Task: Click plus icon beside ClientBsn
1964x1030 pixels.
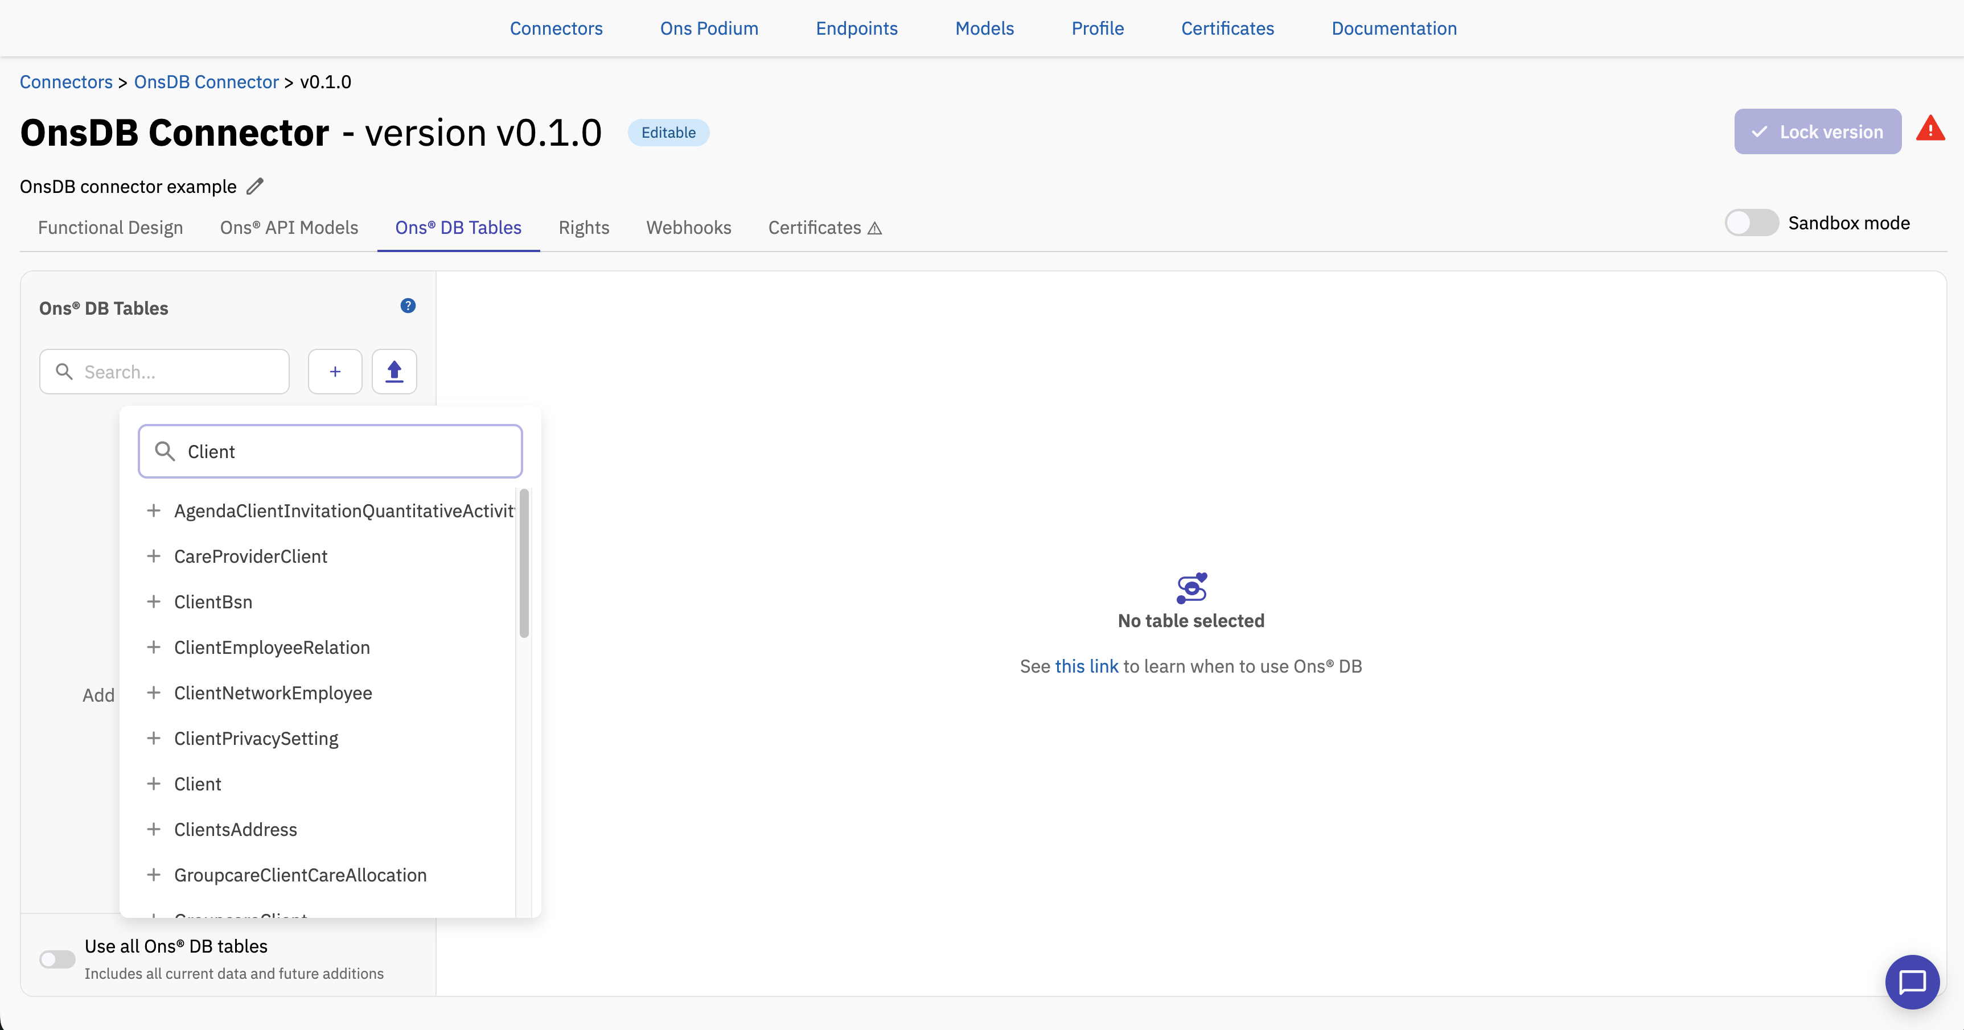Action: (154, 601)
